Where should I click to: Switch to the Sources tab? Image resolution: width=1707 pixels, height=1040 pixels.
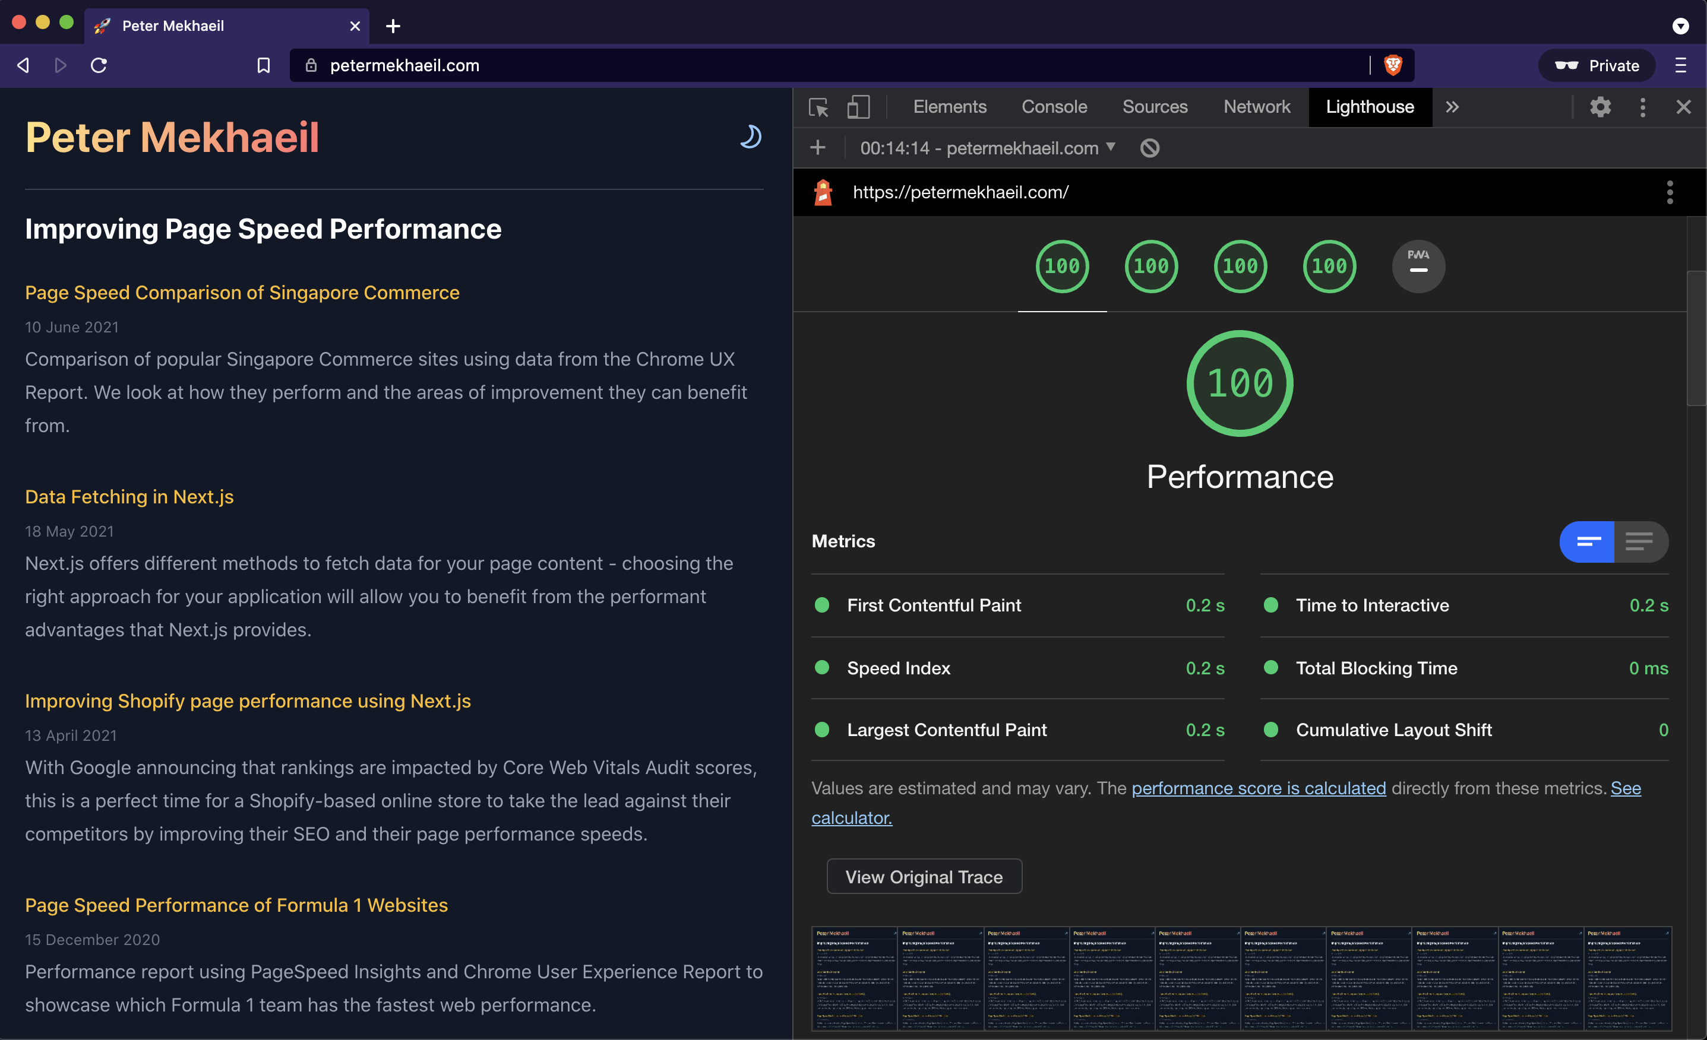tap(1154, 107)
